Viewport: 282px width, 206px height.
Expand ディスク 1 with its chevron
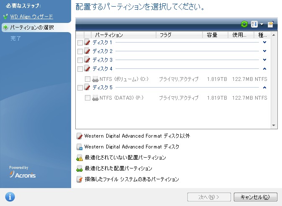pos(264,42)
